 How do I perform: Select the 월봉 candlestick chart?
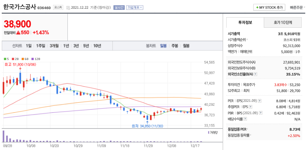[186, 46]
